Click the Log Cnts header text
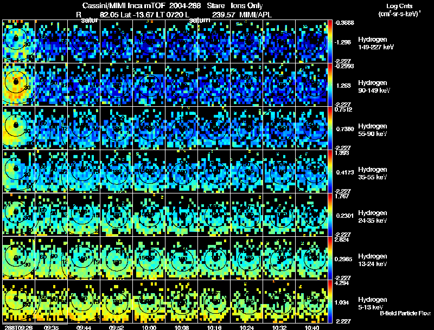Screen dimensions: 434x330 399,6
